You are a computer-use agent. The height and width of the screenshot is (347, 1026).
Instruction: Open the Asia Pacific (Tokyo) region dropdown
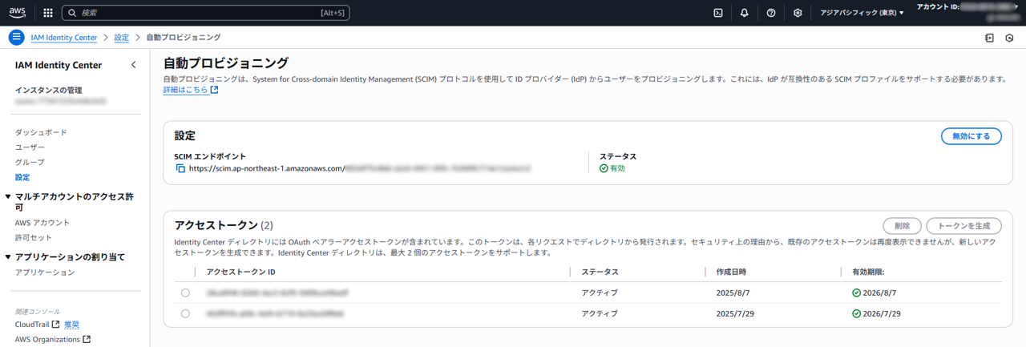click(861, 13)
